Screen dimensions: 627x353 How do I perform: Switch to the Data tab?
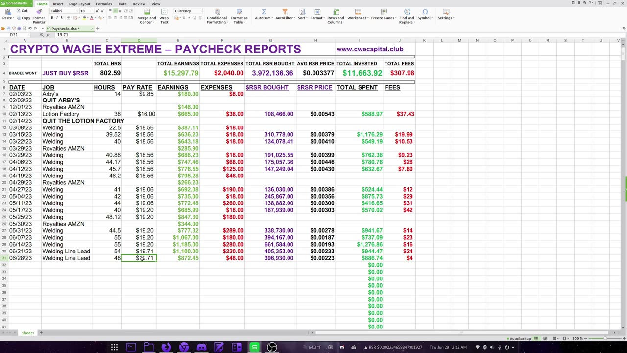coord(122,4)
